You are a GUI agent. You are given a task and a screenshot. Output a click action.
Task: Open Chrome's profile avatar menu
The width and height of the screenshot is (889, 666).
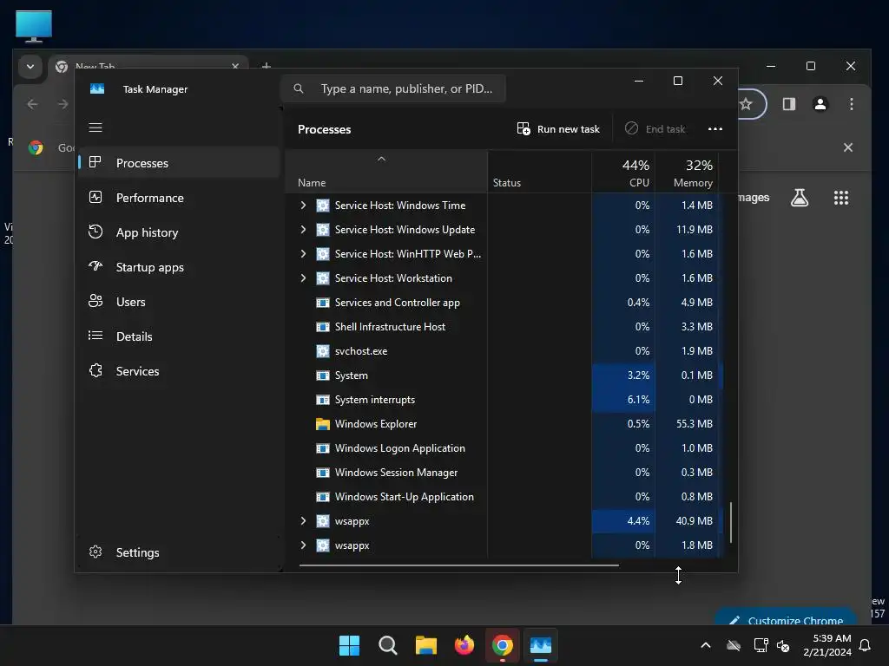tap(820, 104)
